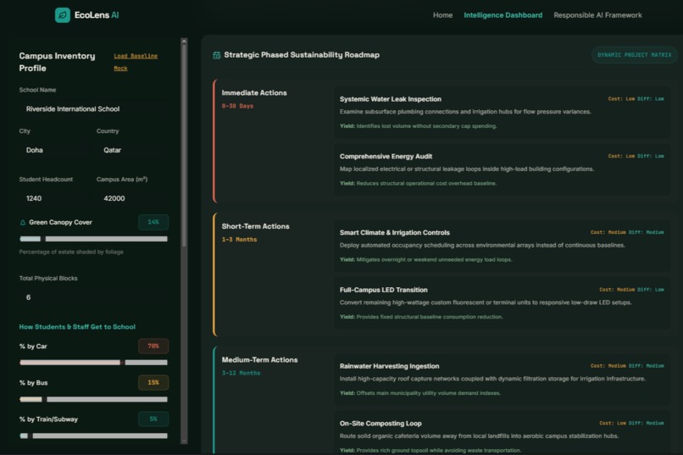
Task: Select the On-Site Composting Loop title
Action: click(380, 424)
